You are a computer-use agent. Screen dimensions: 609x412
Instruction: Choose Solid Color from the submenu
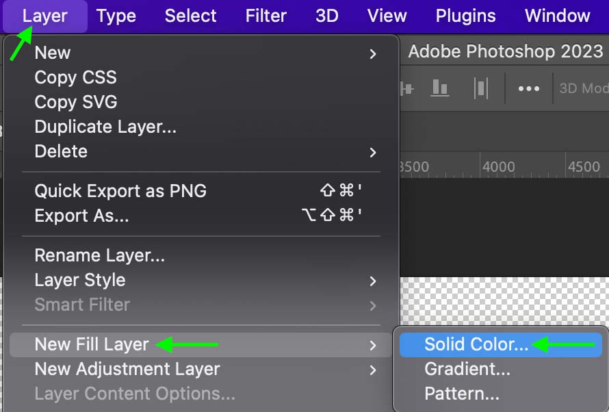click(476, 345)
